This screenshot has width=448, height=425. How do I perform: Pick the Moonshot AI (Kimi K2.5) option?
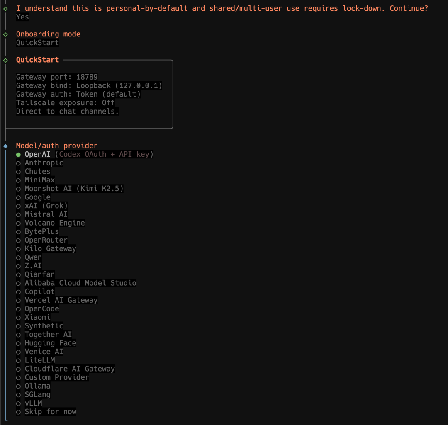74,189
